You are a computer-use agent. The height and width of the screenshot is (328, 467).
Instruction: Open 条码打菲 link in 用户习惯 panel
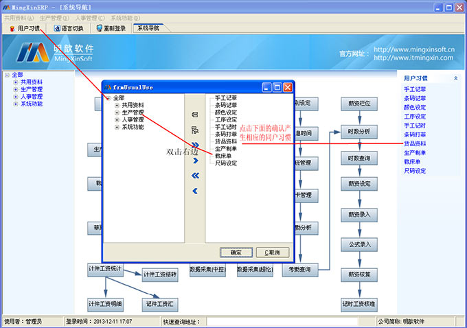point(415,134)
